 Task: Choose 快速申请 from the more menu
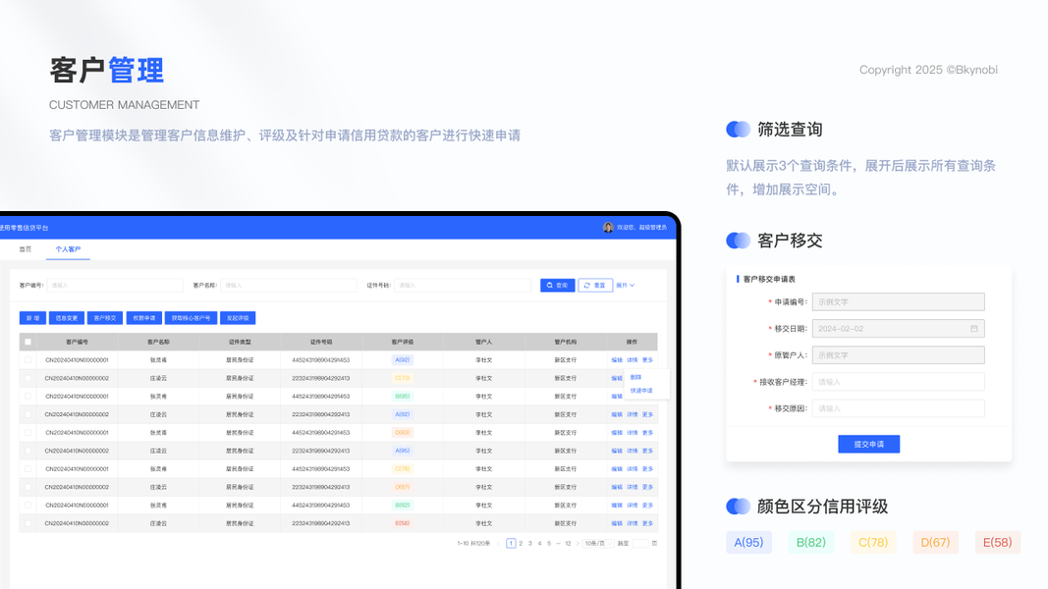tap(641, 391)
